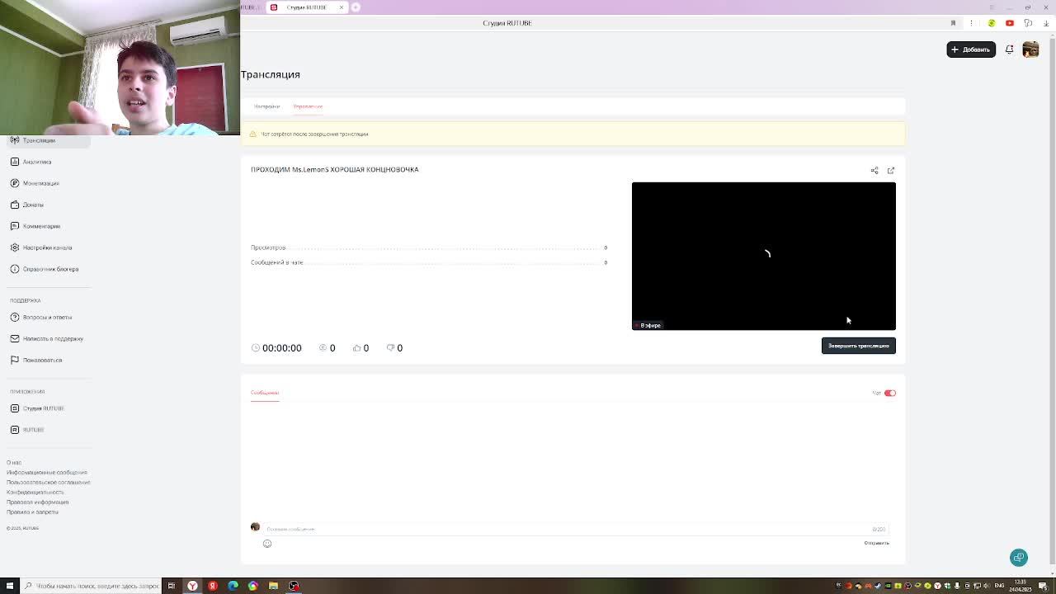Open Монетизация via its ruble icon
1056x594 pixels.
15,183
